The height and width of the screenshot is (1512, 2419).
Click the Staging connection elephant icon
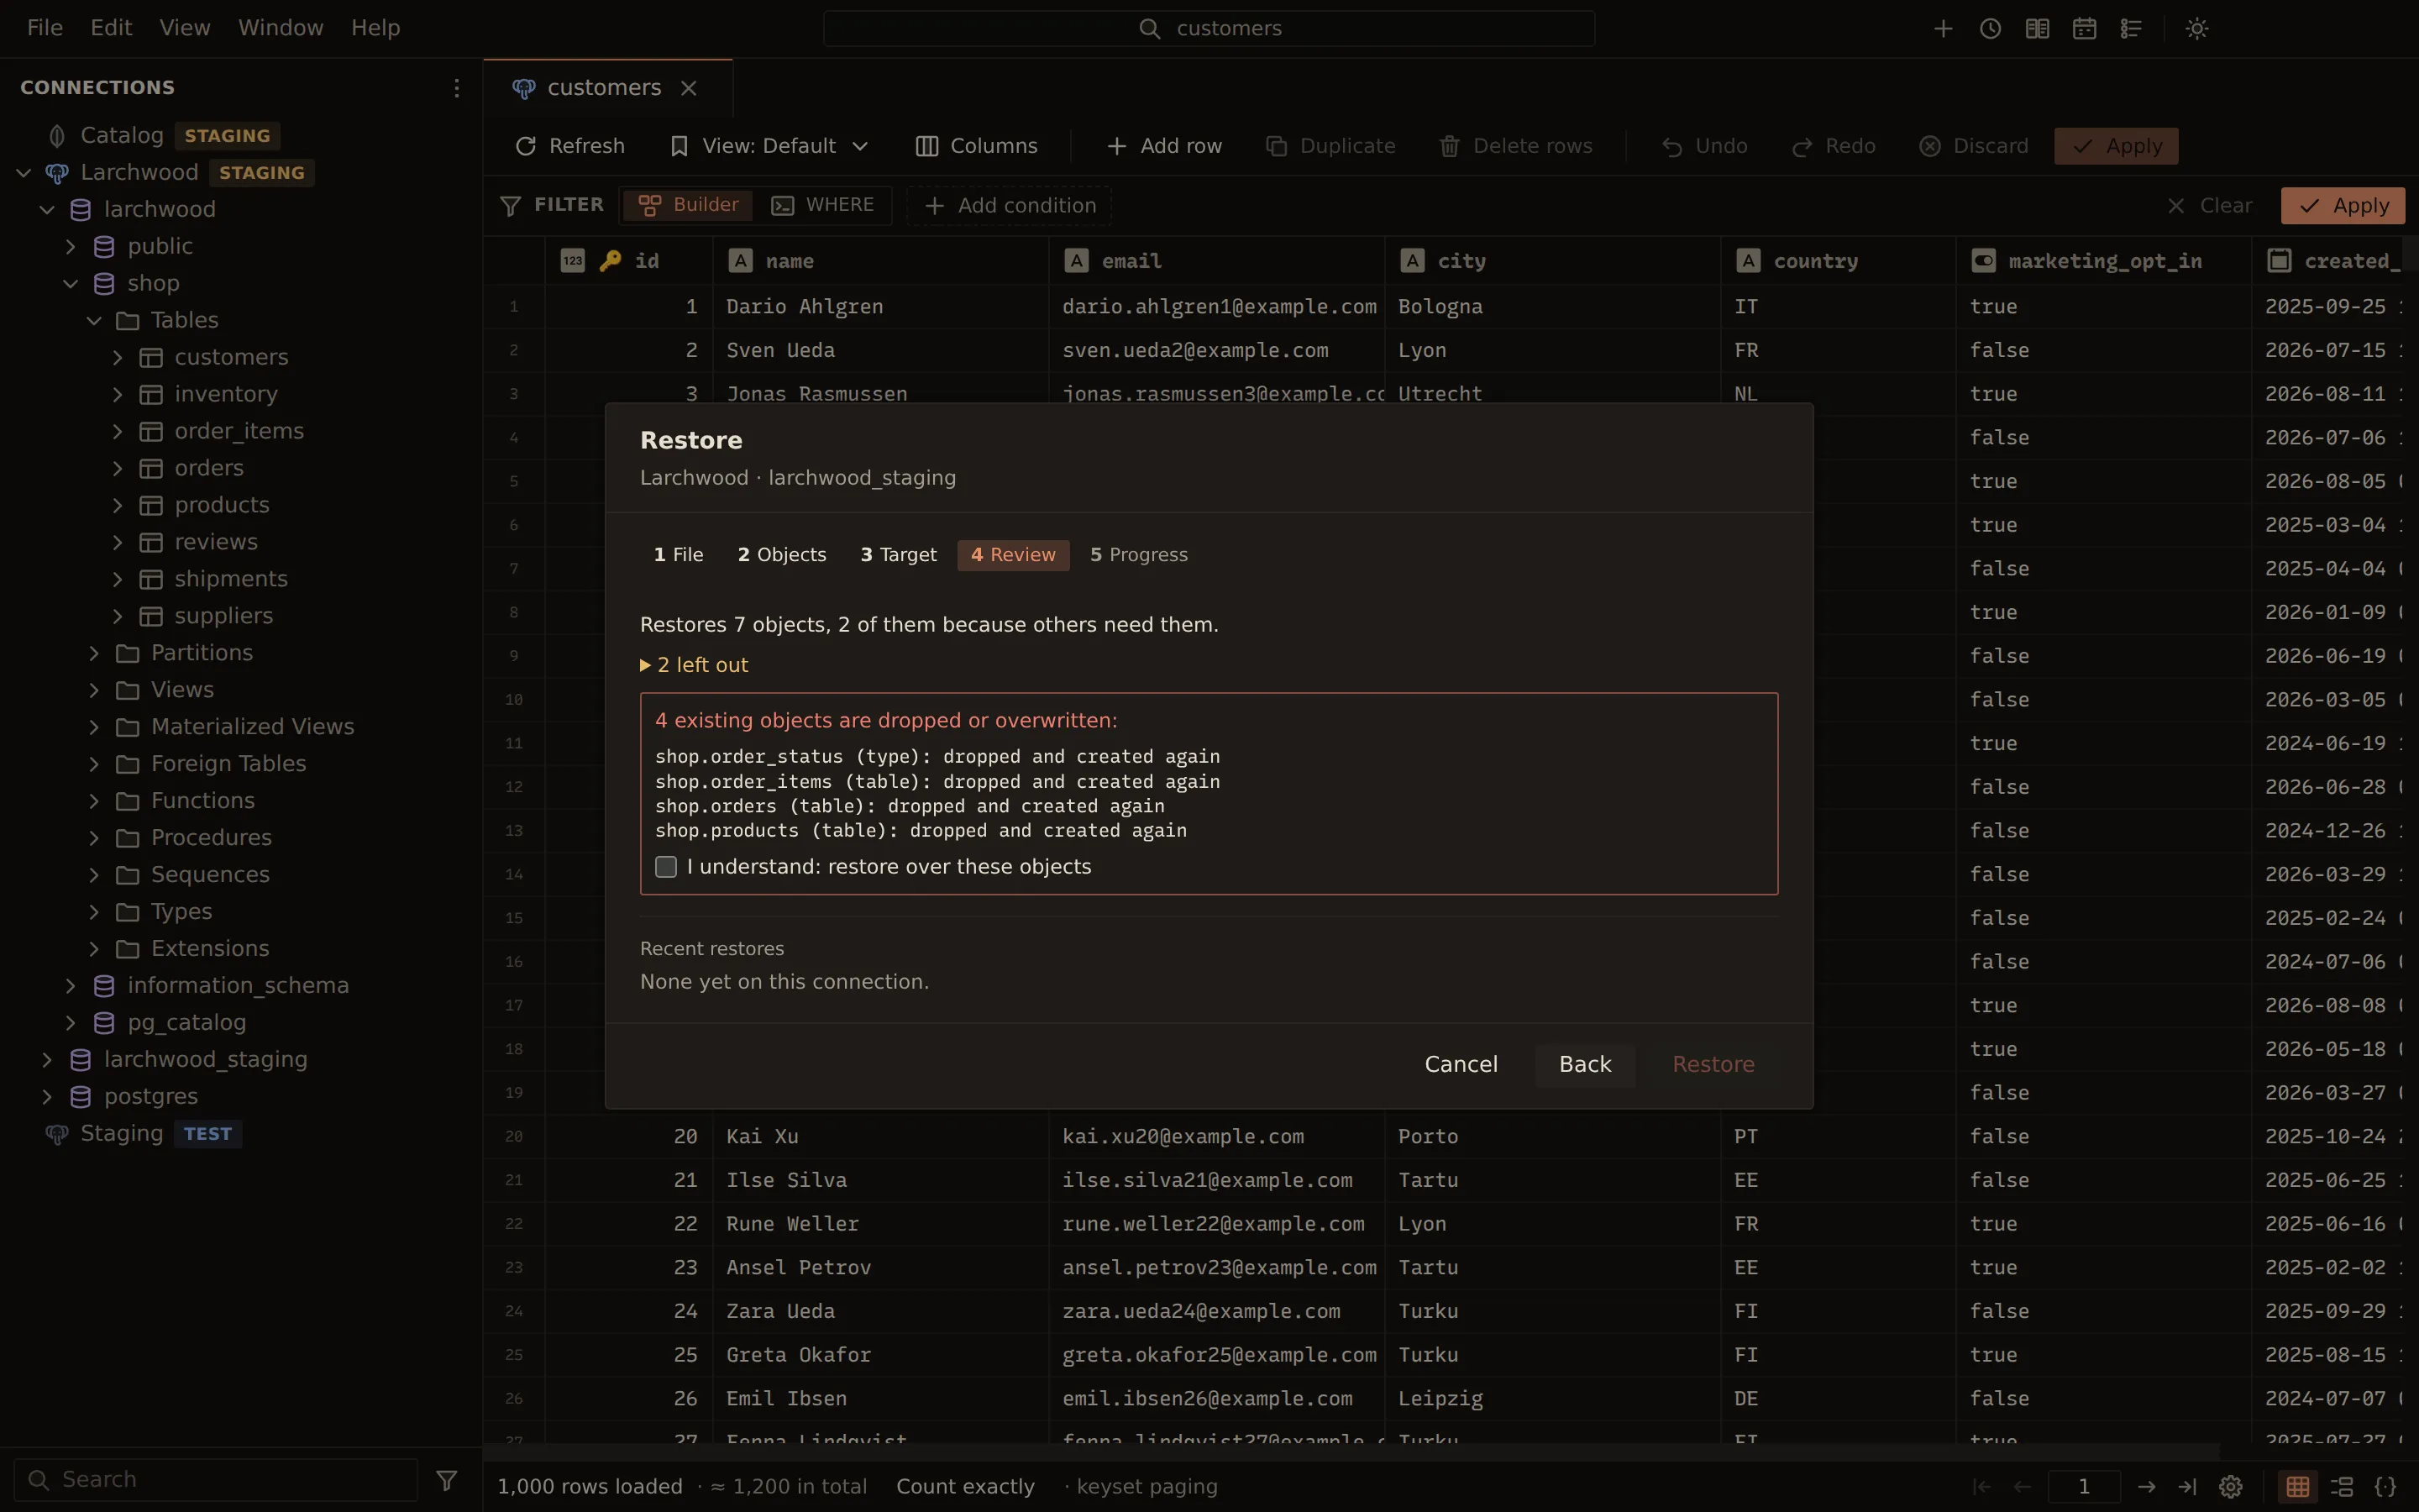(x=57, y=1134)
